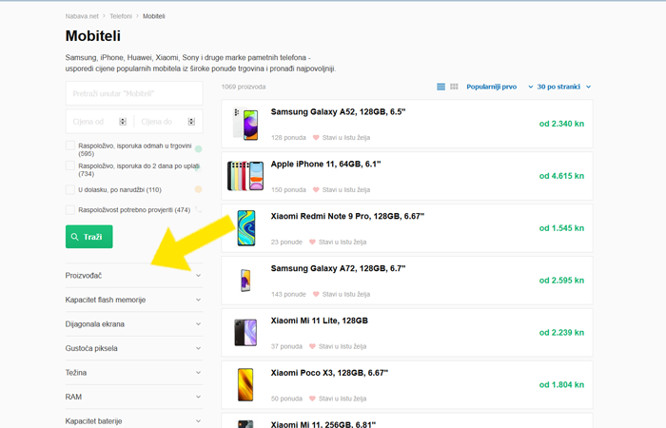This screenshot has width=666, height=428.
Task: Open Samsung Galaxy A72 product thumbnail
Action: coord(245,281)
